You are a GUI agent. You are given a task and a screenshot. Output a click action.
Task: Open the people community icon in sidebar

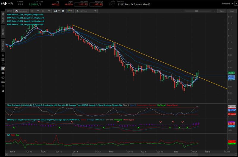coord(3,82)
